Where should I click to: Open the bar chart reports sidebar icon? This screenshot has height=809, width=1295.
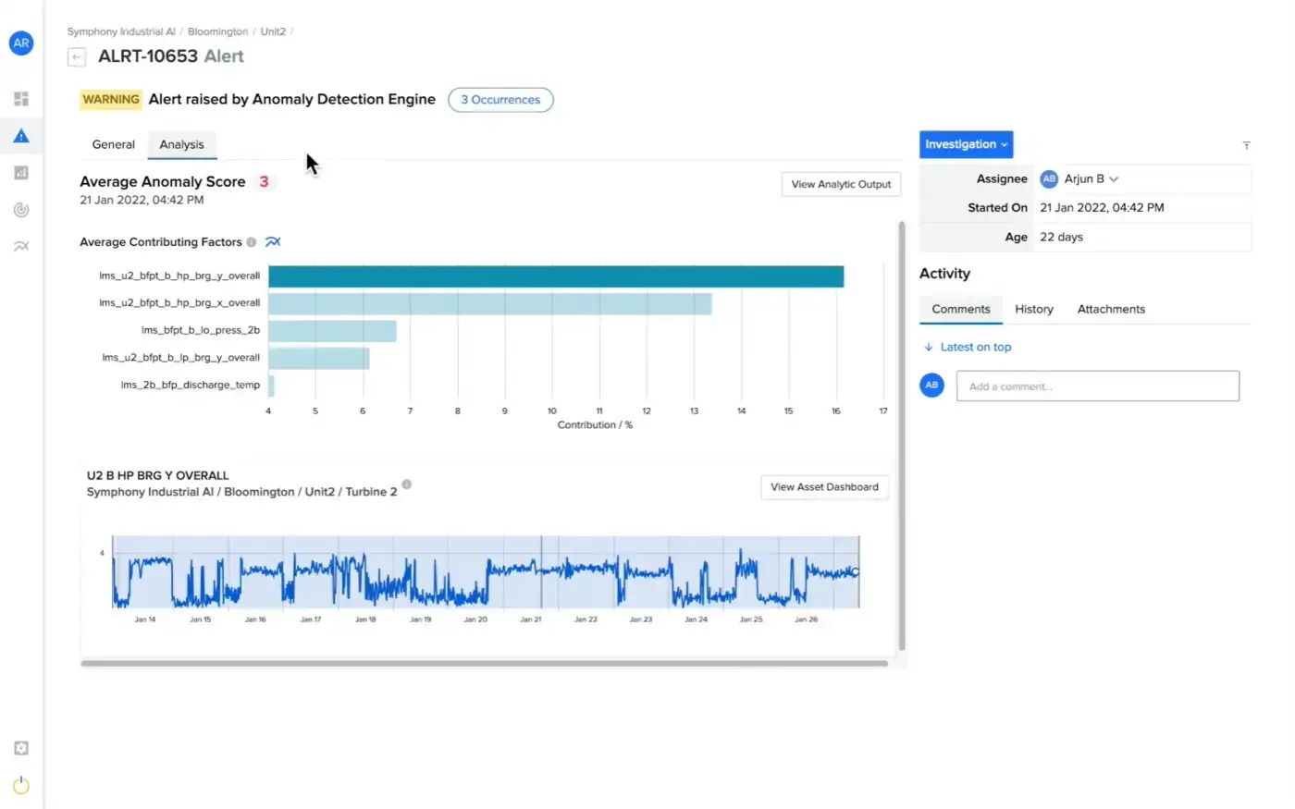tap(21, 173)
